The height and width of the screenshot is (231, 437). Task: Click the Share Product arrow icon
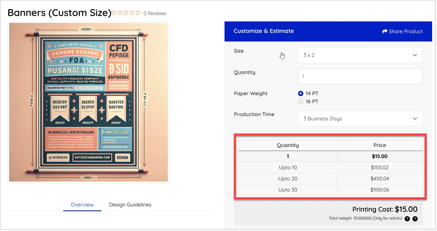click(x=385, y=31)
